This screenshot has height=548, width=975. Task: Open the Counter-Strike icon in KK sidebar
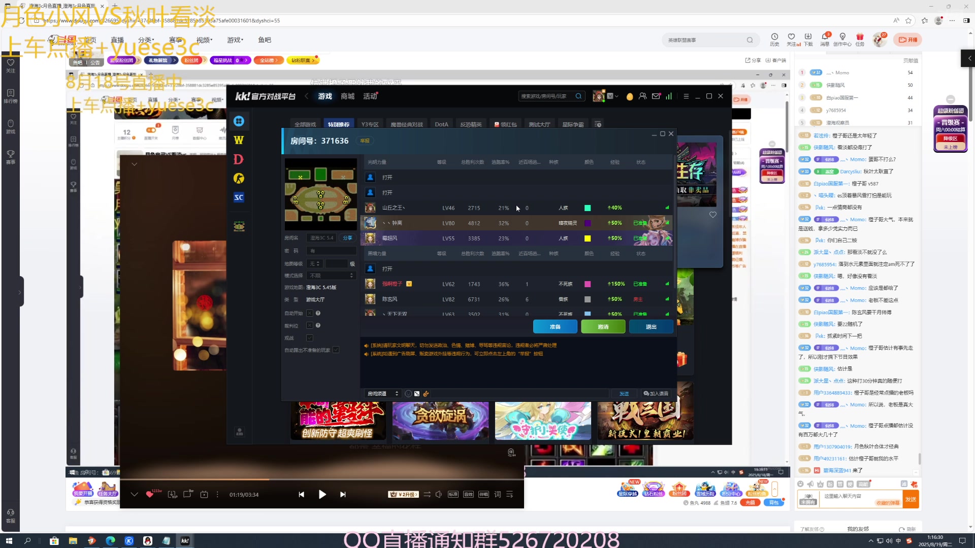point(239,179)
